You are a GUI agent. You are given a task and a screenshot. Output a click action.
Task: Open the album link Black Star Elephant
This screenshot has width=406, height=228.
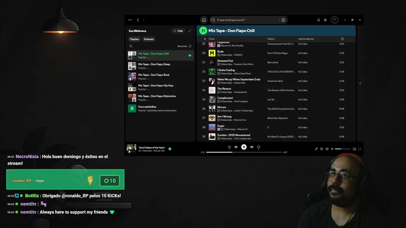(278, 118)
